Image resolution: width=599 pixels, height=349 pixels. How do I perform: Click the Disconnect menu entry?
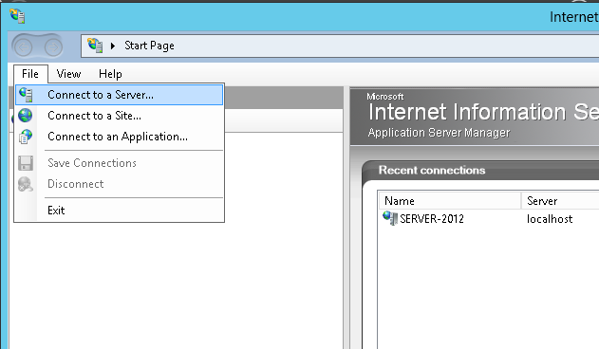tap(119, 184)
